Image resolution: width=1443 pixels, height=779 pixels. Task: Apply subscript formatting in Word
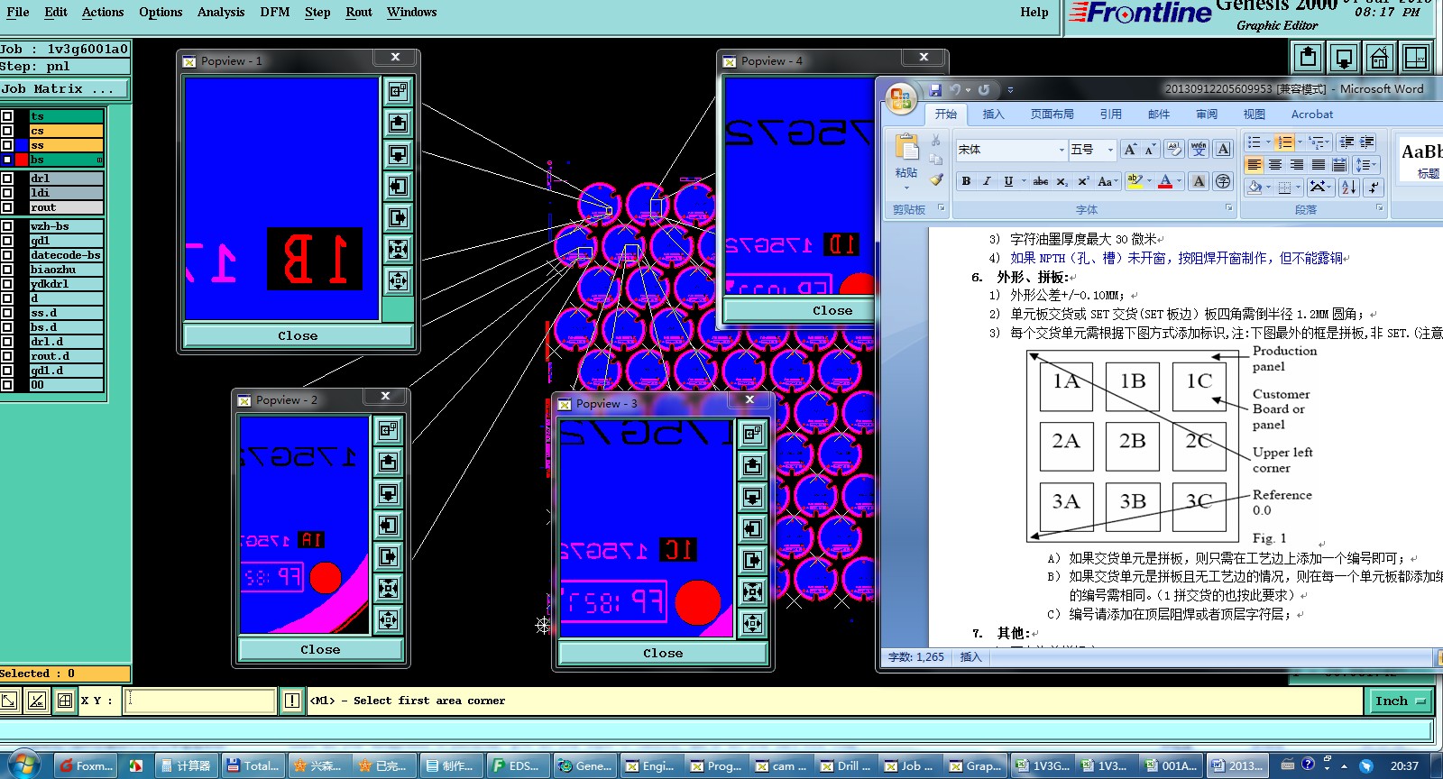pyautogui.click(x=1062, y=181)
